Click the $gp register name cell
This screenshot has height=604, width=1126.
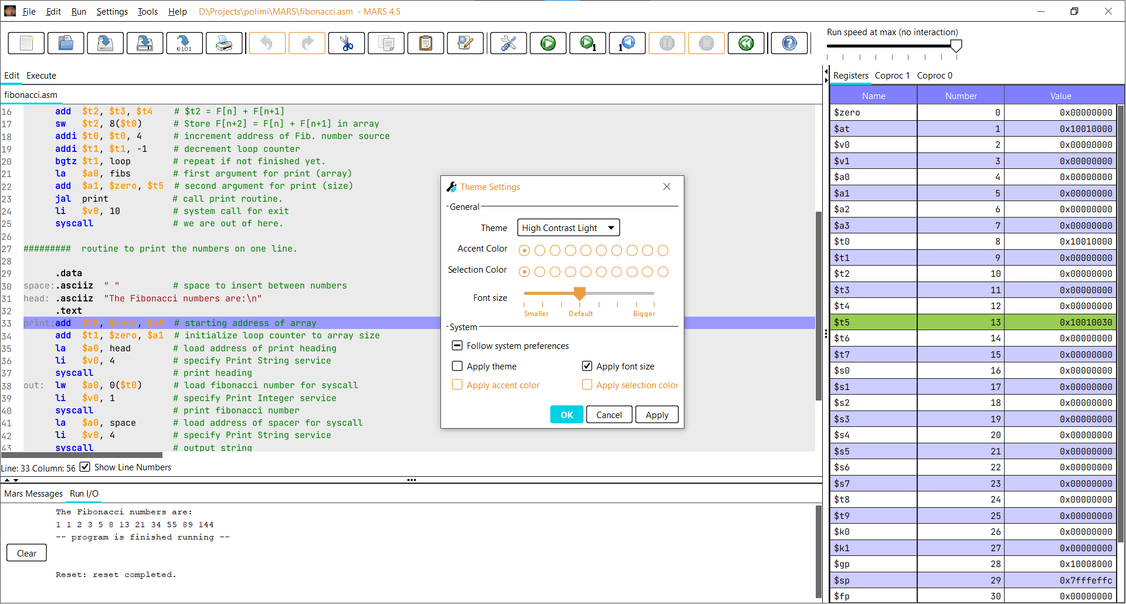[x=873, y=564]
